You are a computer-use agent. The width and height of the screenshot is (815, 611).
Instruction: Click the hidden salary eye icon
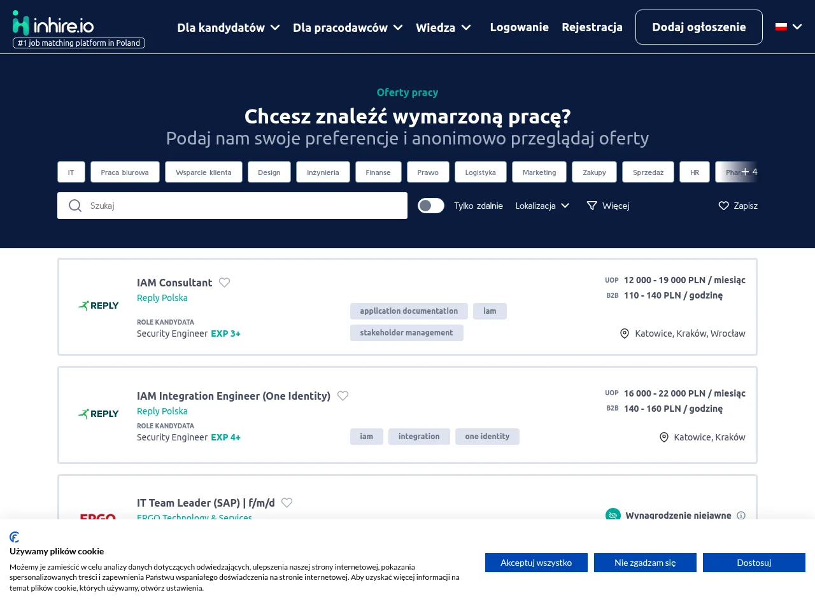point(613,515)
